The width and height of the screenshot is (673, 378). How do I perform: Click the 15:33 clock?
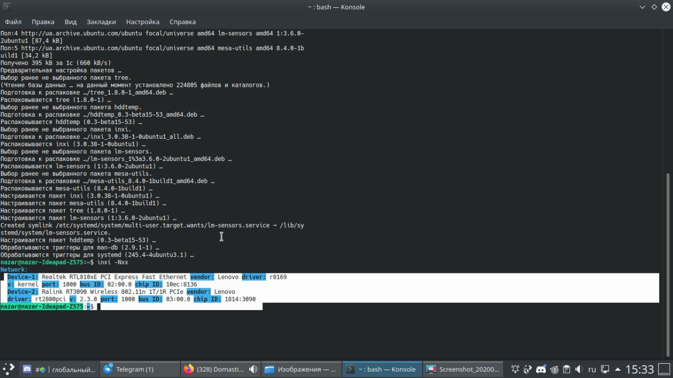coord(640,370)
